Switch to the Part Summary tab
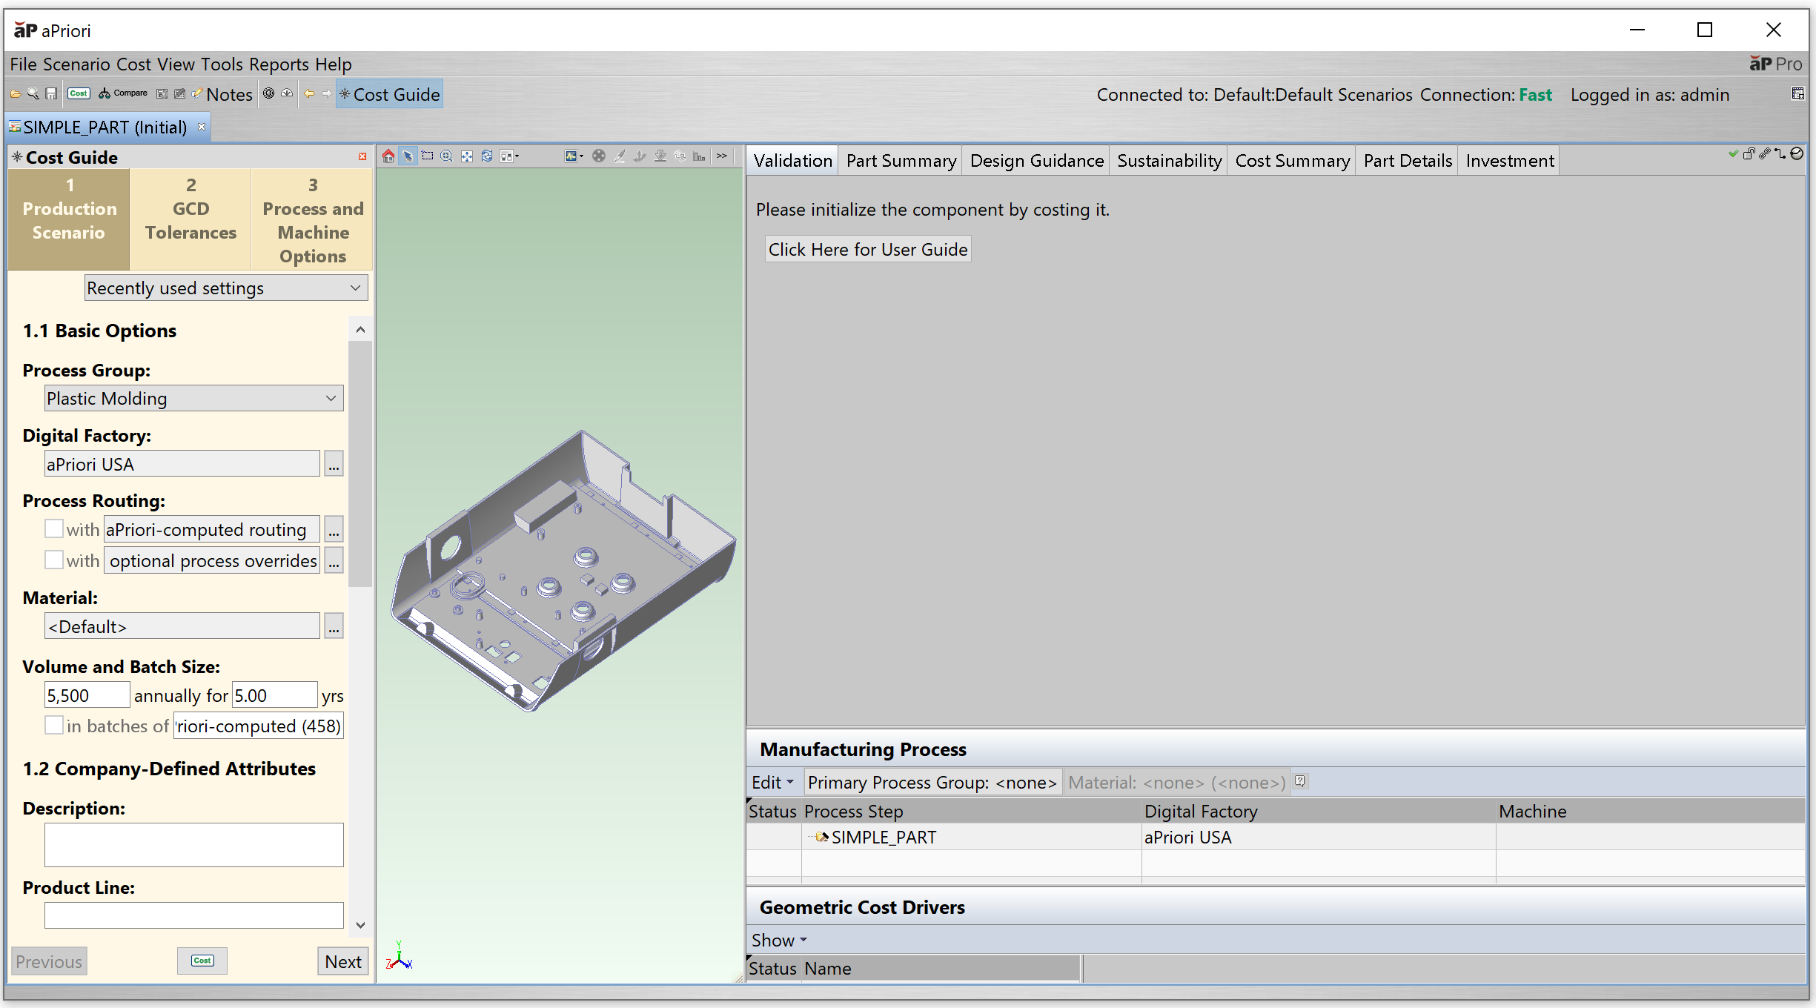 [901, 160]
